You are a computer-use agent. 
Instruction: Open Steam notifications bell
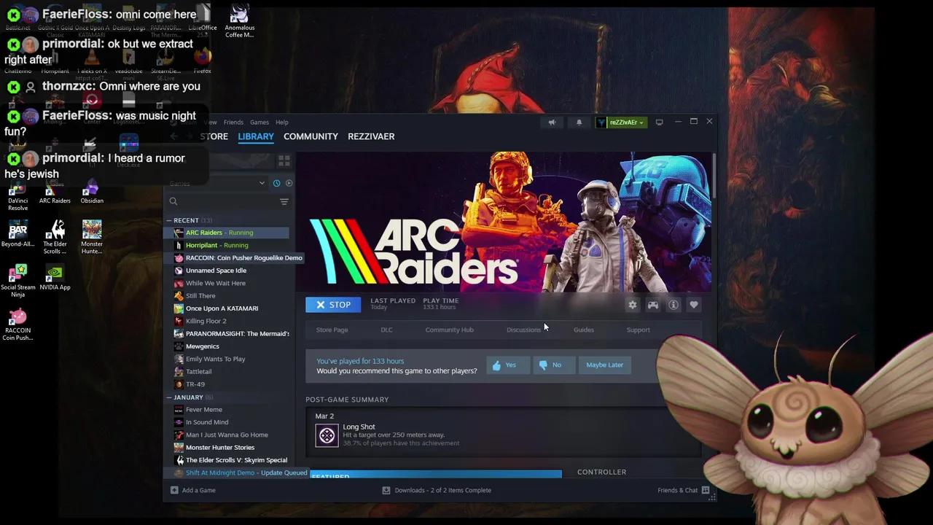579,122
